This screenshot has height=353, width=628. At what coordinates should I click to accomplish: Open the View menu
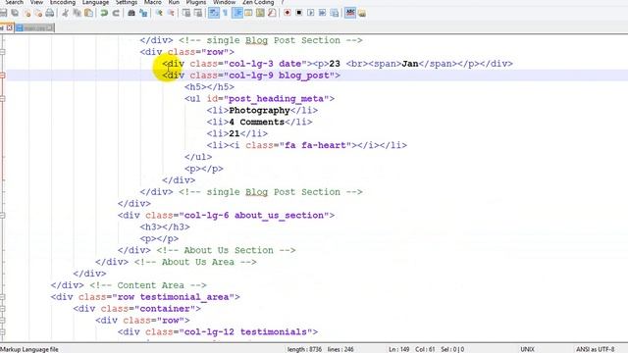pyautogui.click(x=36, y=2)
